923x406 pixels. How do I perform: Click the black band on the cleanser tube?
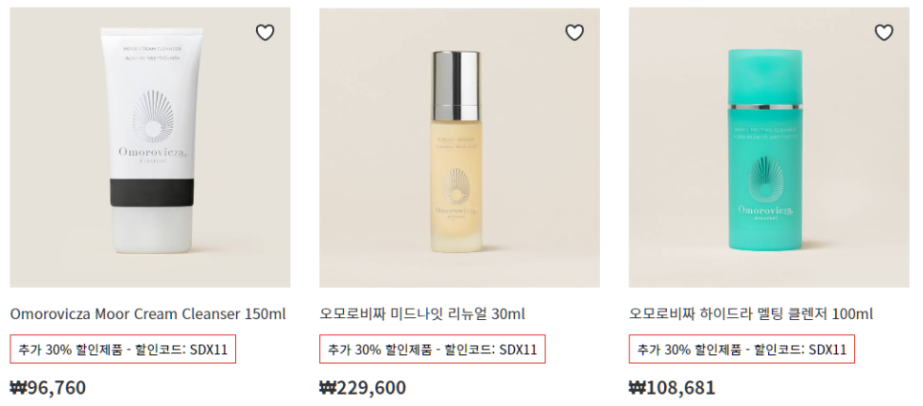[152, 192]
